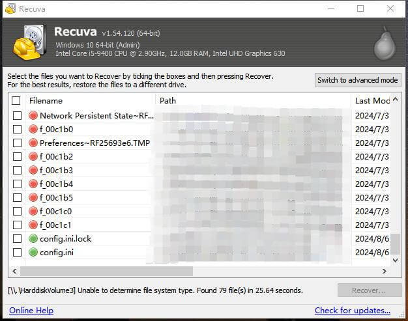The width and height of the screenshot is (408, 321).
Task: Click green status dot for config.ini
Action: click(x=33, y=253)
